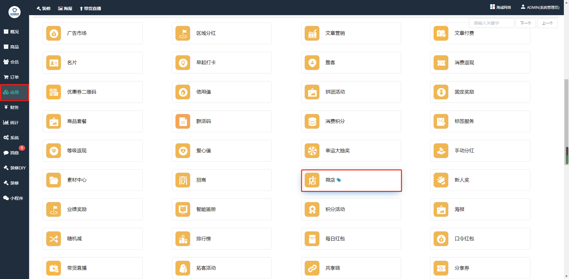The image size is (569, 279).
Task: Click the 消费积分 coins icon
Action: pos(312,121)
